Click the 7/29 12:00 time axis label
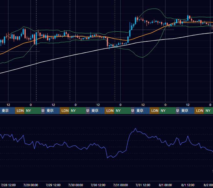This screenshot has height=188, width=213. (x=53, y=185)
